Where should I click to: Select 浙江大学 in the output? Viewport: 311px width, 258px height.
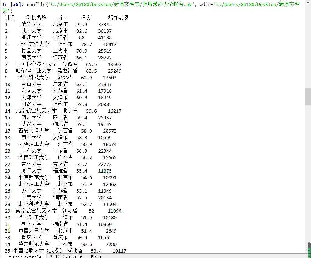31,38
